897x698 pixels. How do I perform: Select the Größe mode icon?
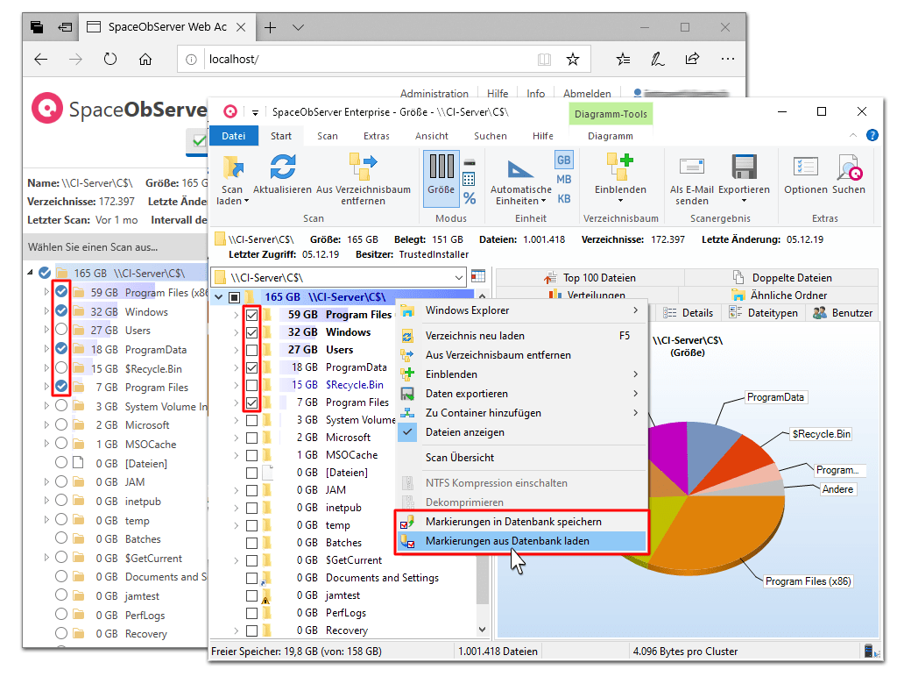point(441,167)
